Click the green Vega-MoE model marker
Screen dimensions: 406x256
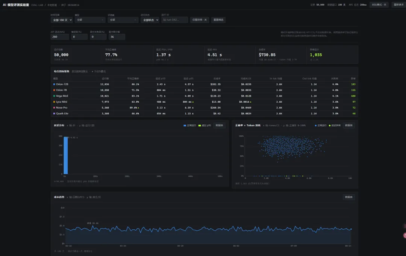click(54, 96)
